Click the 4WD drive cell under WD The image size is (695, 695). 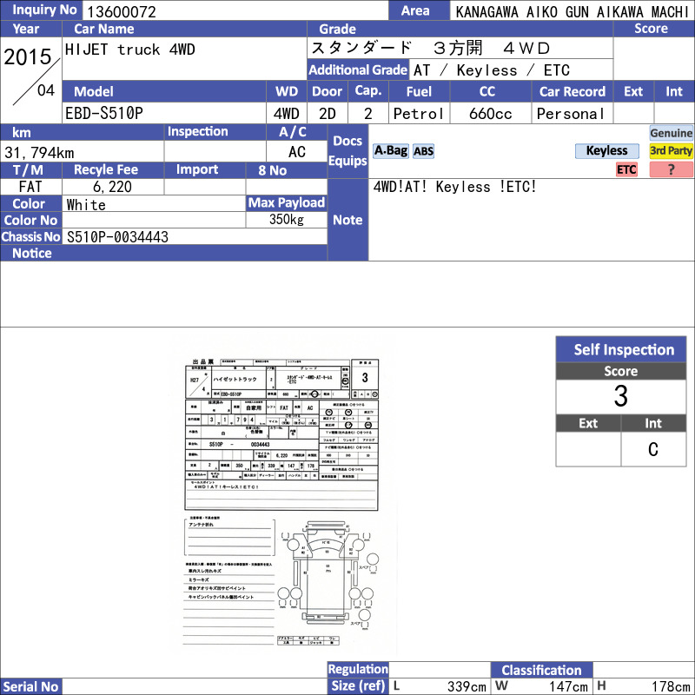point(287,114)
